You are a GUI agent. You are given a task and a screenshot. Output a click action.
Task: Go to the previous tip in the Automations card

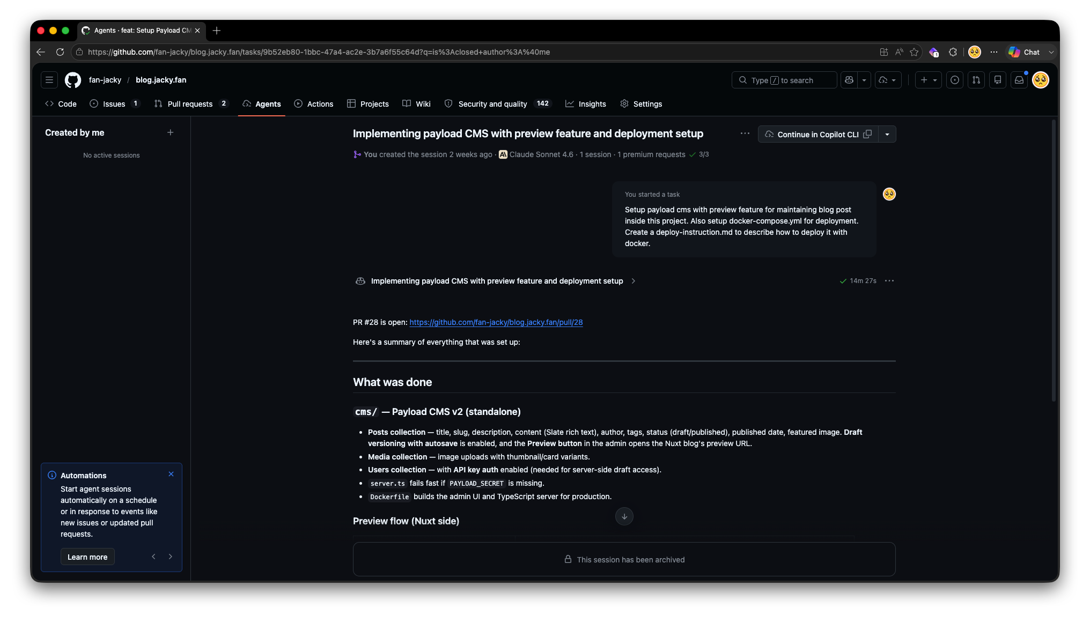(153, 557)
